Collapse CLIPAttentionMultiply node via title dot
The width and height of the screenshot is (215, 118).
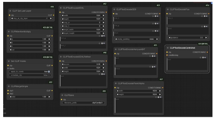click(x=9, y=31)
